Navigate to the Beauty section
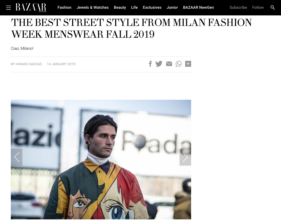 coord(120,7)
